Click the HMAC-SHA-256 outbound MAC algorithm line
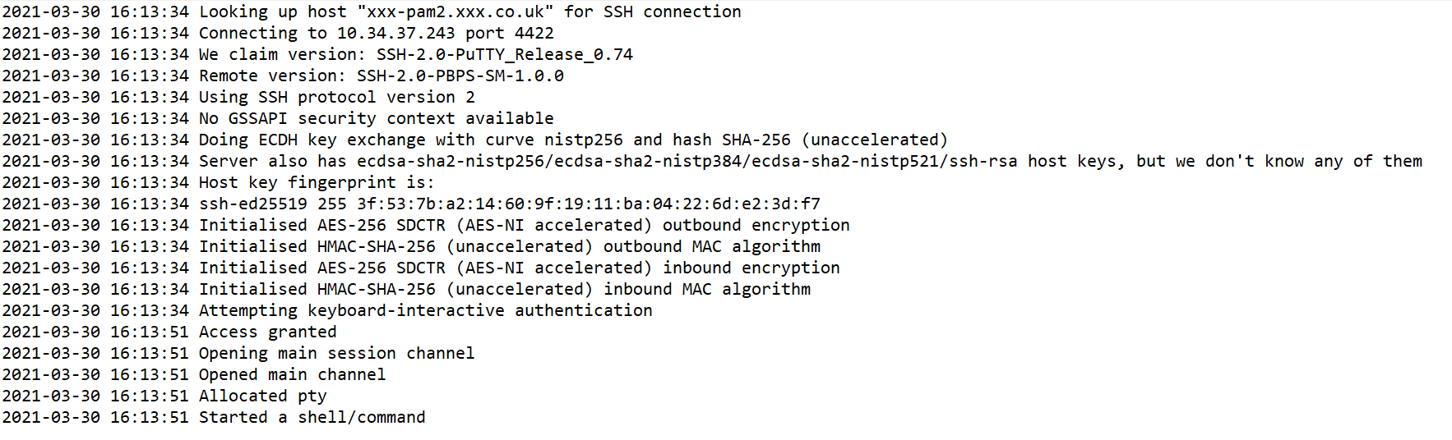The image size is (1452, 440). click(x=509, y=247)
